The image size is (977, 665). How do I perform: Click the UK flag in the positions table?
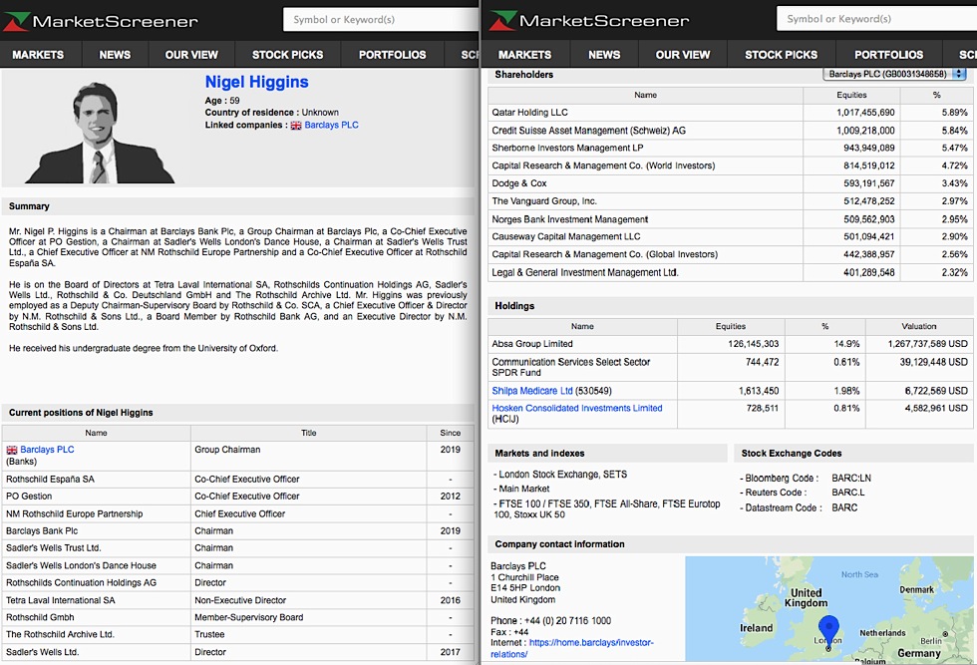click(x=12, y=450)
